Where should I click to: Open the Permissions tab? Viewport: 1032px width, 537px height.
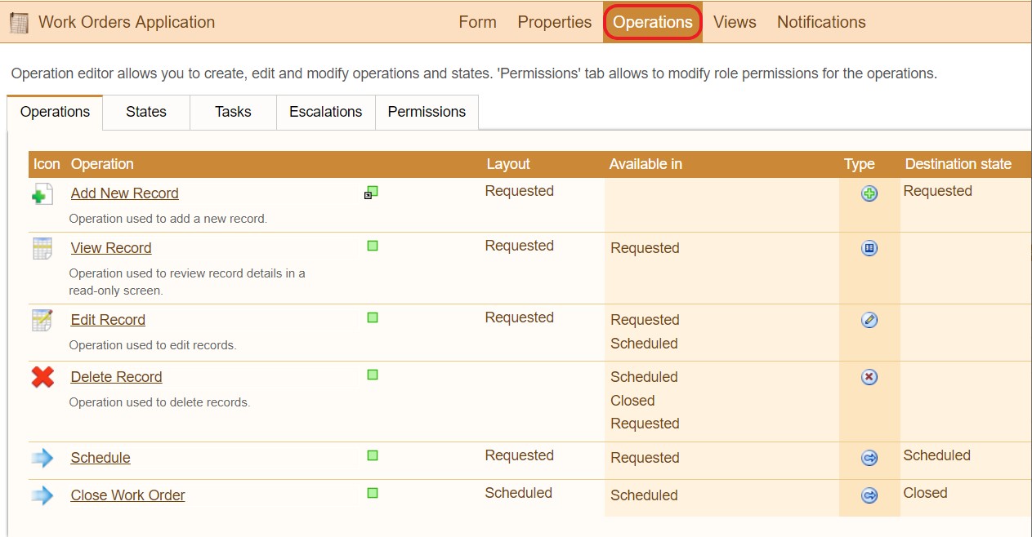427,112
